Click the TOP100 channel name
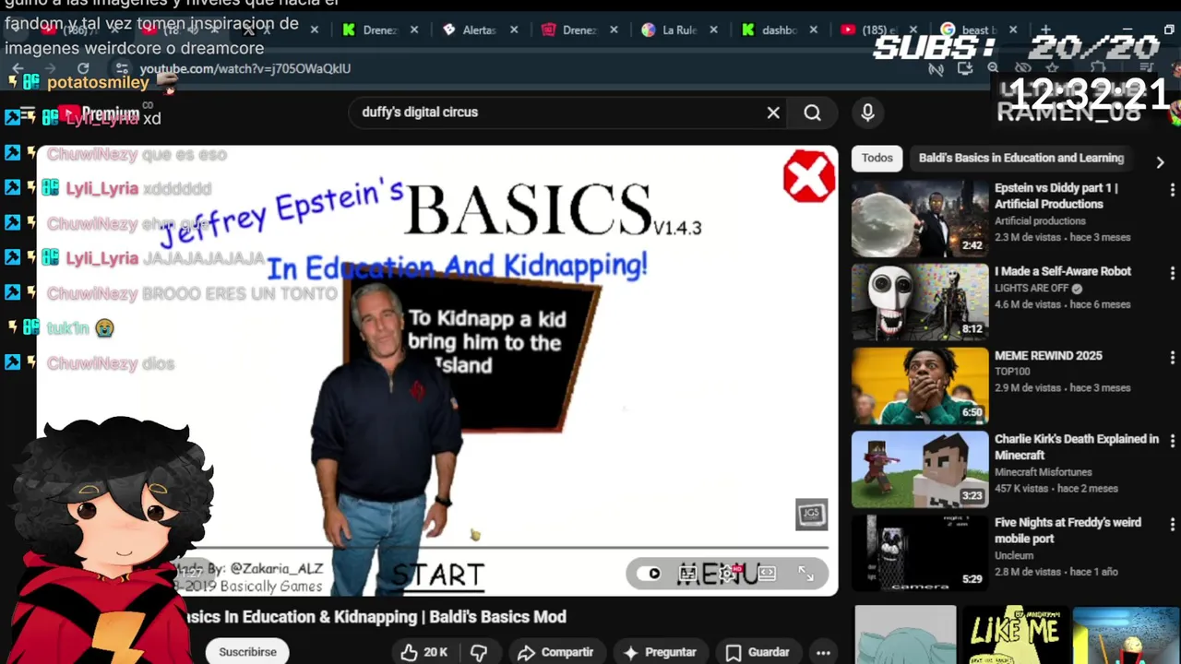The image size is (1181, 664). (x=1012, y=372)
